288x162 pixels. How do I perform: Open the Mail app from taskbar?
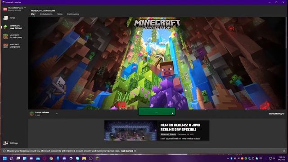38,158
